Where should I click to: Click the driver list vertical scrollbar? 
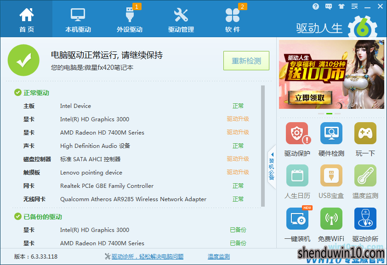point(263,146)
